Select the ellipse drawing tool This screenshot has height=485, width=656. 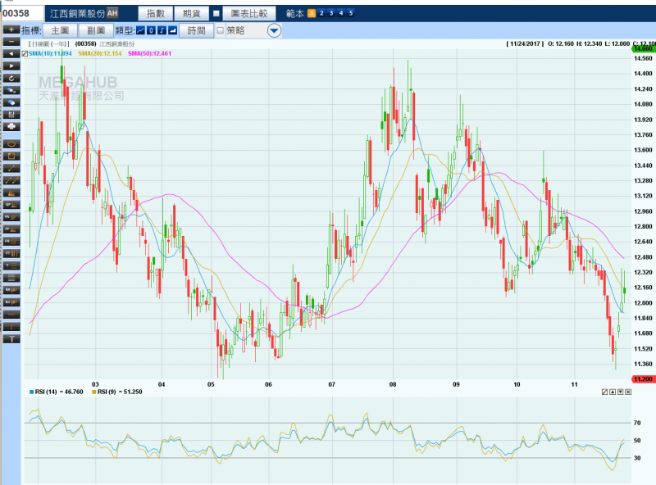(11, 143)
